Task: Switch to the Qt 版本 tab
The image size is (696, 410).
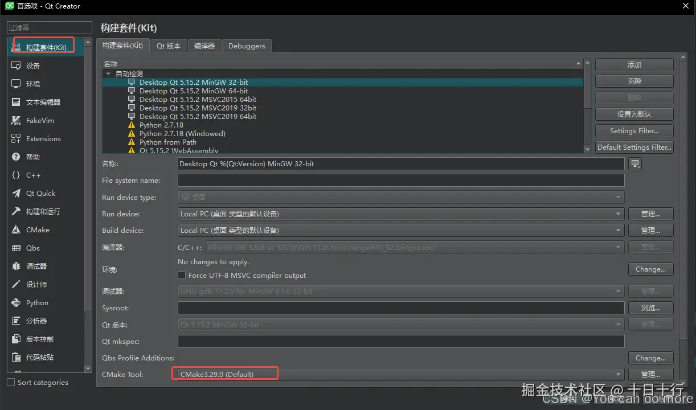Action: [169, 46]
